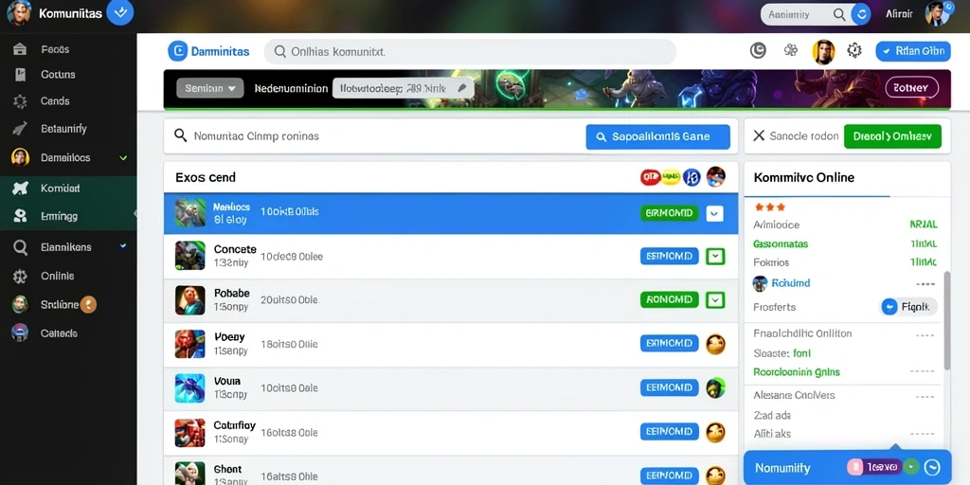Open the Komunitas dropdown arrow button
970x485 pixels.
(x=120, y=12)
